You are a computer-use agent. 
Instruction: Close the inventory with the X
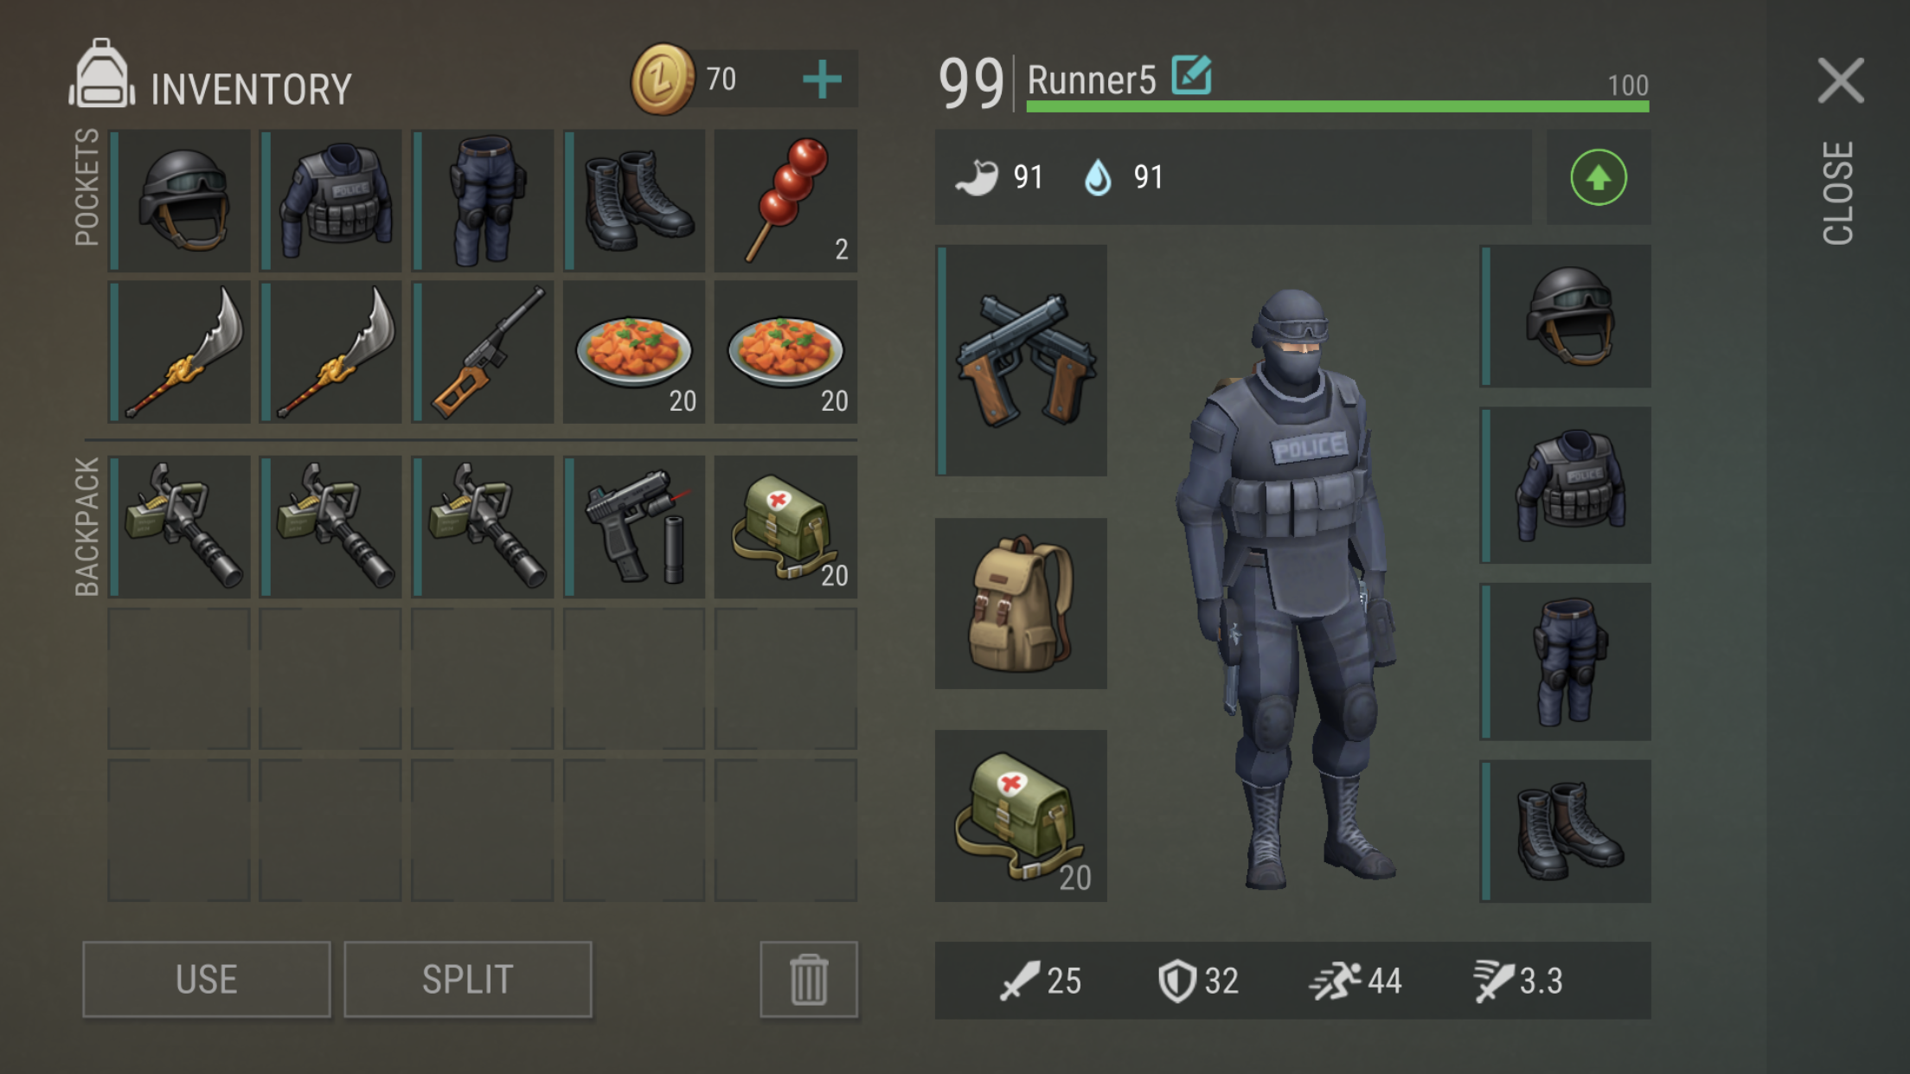pyautogui.click(x=1841, y=81)
